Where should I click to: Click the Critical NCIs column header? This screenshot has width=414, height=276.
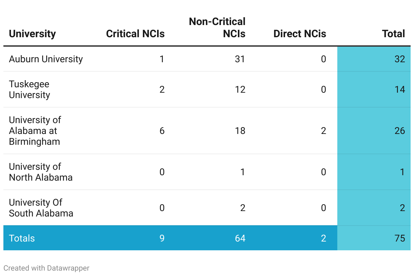coord(135,34)
